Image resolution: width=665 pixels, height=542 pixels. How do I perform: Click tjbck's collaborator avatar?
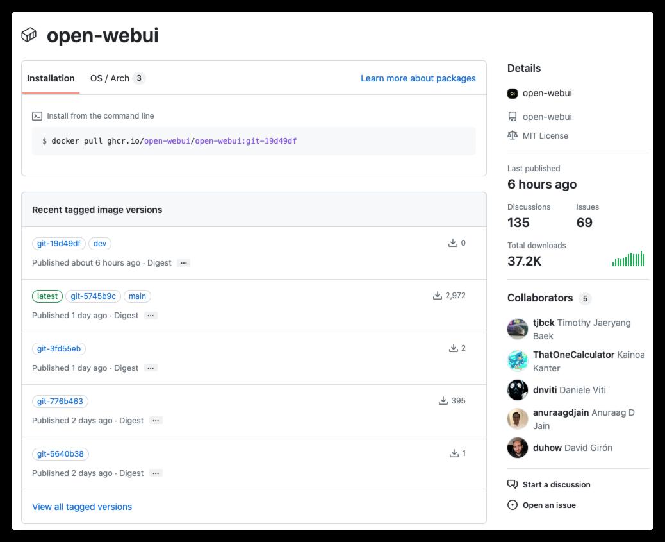pyautogui.click(x=518, y=329)
